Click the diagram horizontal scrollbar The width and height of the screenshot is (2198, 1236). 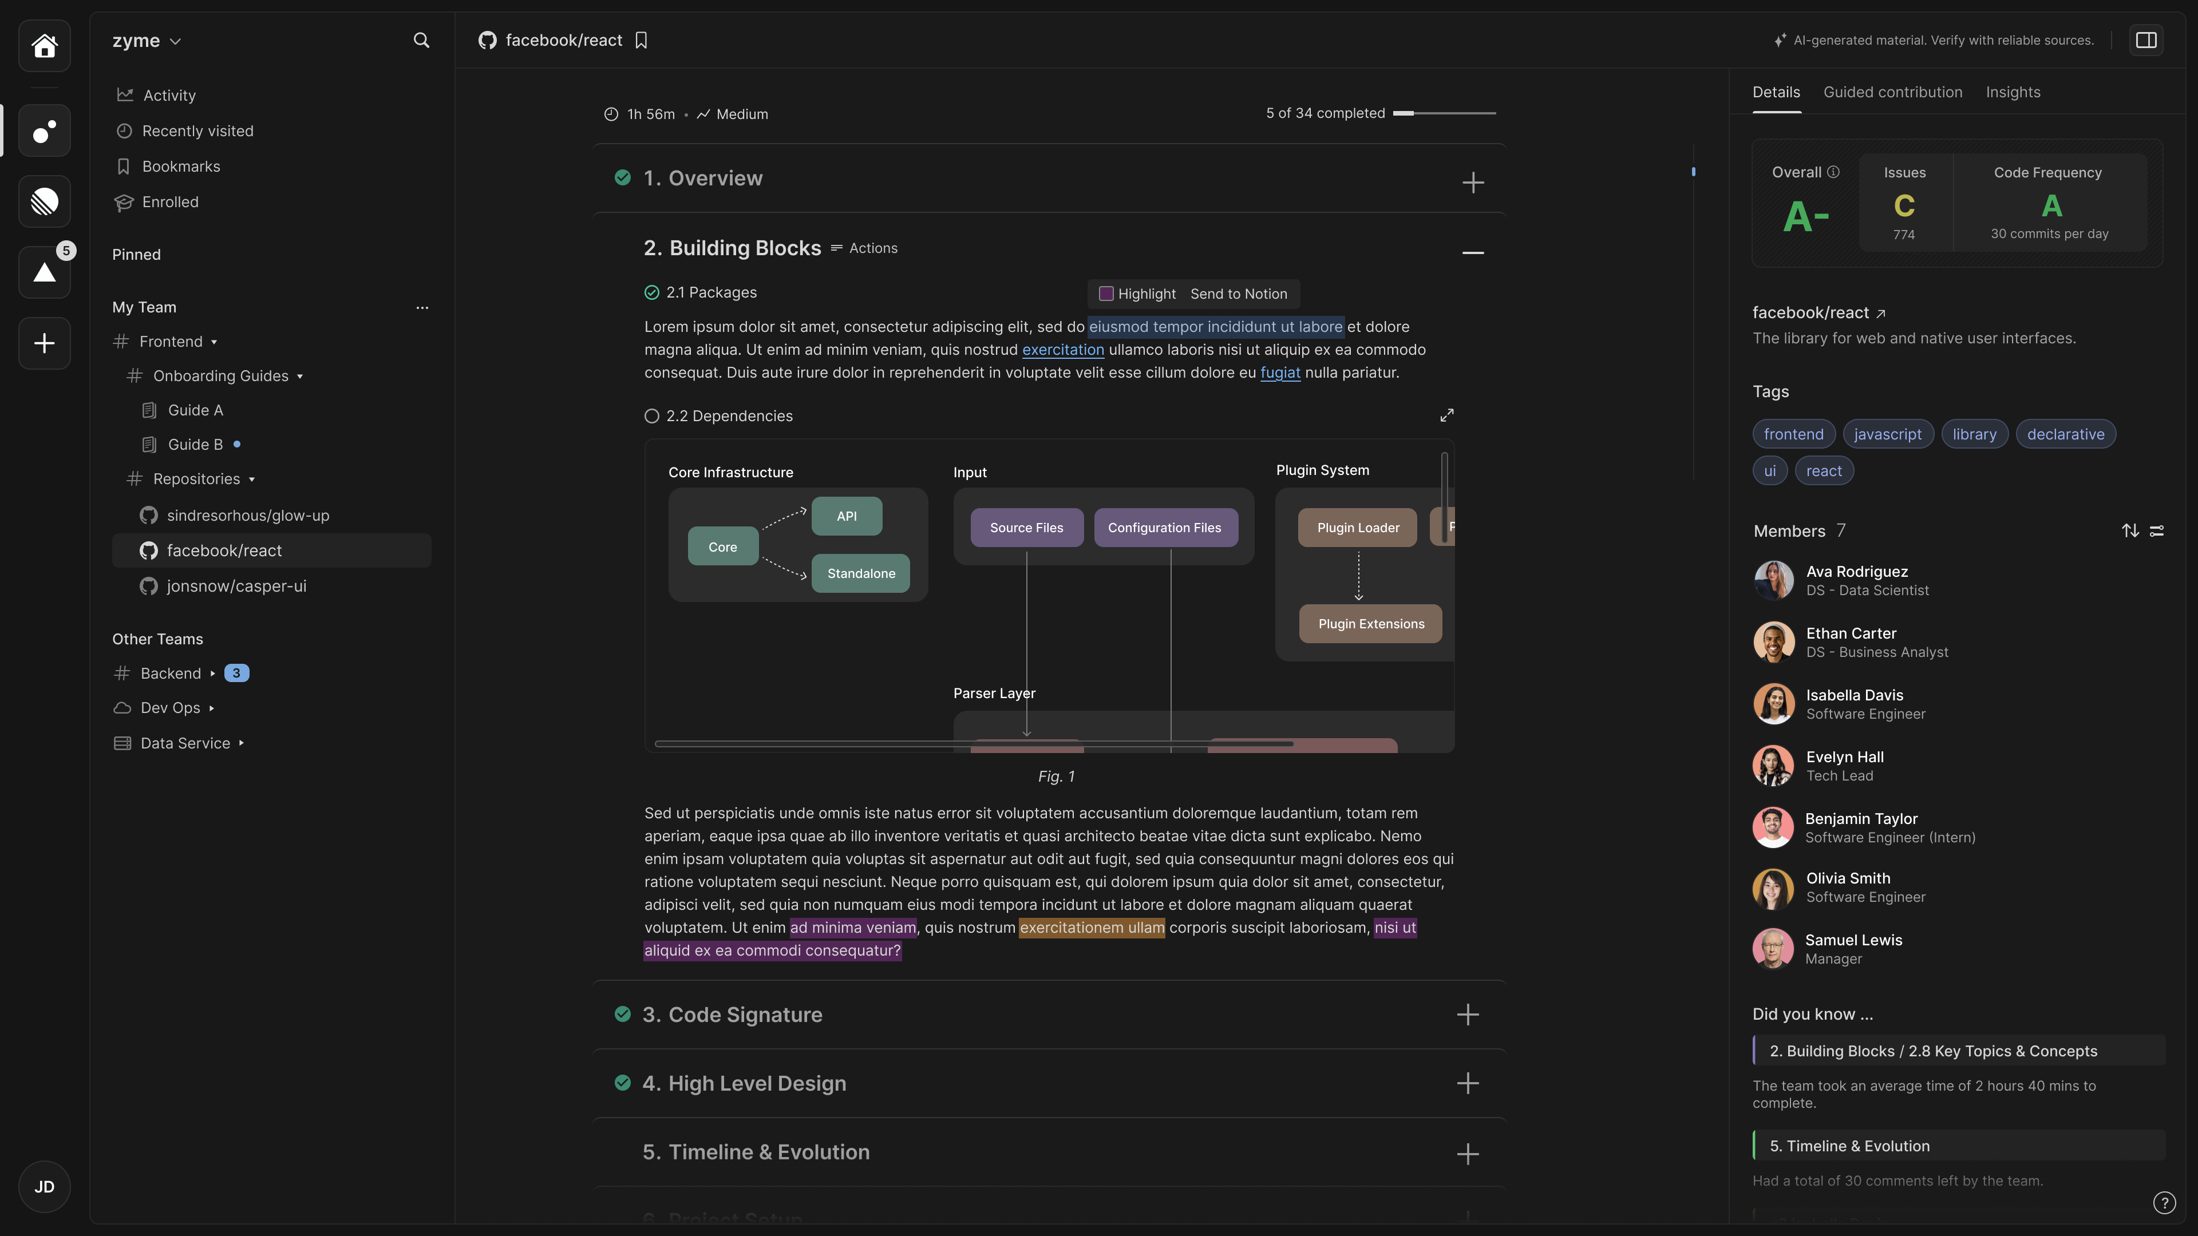coord(974,744)
